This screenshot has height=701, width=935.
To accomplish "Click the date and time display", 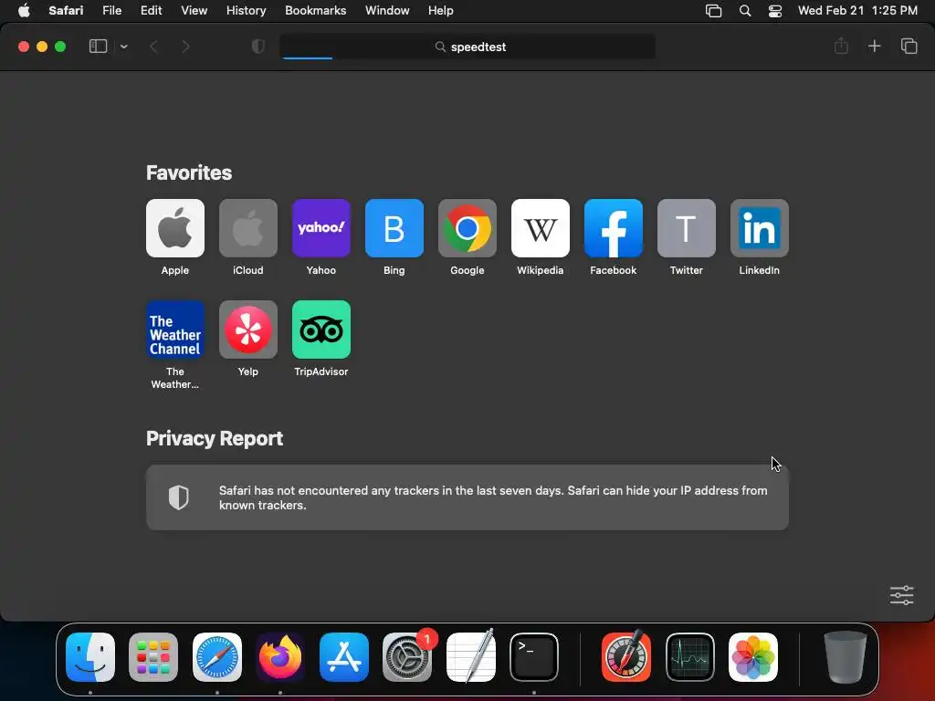I will tap(857, 11).
